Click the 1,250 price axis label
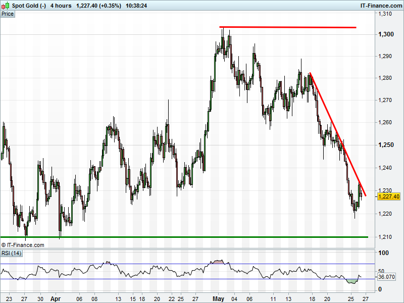Viewport: 404px width, 303px height. coord(386,145)
